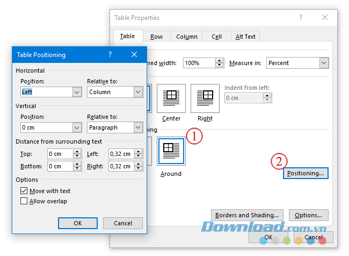Click the help icon in Table Positioning
Image resolution: width=349 pixels, height=256 pixels.
[110, 54]
